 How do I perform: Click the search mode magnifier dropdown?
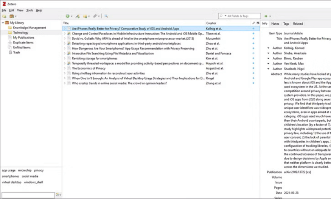[222, 16]
